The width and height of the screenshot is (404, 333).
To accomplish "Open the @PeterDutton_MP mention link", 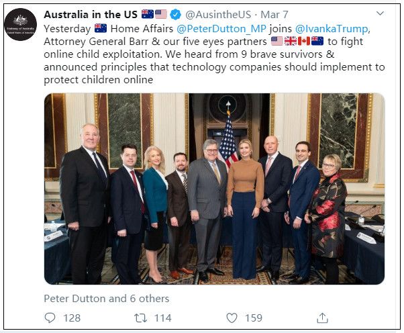I will click(221, 29).
